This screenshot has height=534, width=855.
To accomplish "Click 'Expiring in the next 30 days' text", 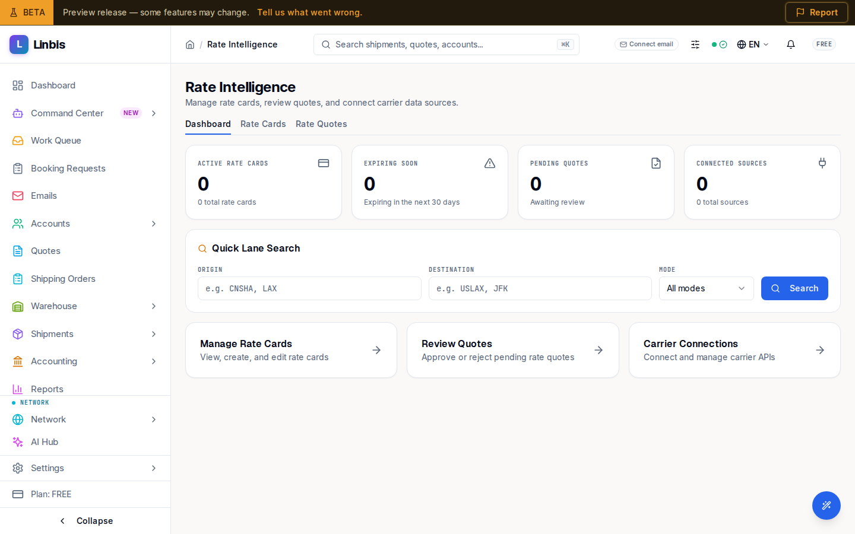I will click(x=412, y=202).
